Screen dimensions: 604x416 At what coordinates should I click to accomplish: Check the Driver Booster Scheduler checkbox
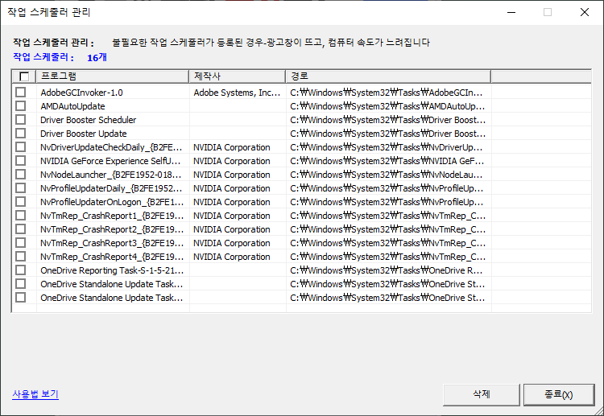pyautogui.click(x=21, y=120)
